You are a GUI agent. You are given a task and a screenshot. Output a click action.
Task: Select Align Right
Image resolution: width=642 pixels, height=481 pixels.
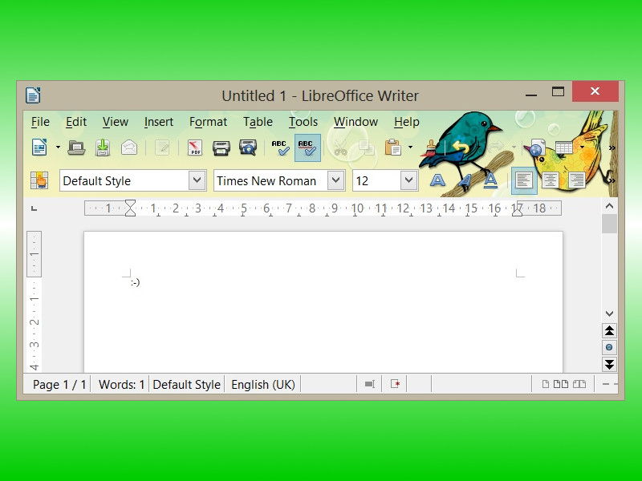point(576,180)
